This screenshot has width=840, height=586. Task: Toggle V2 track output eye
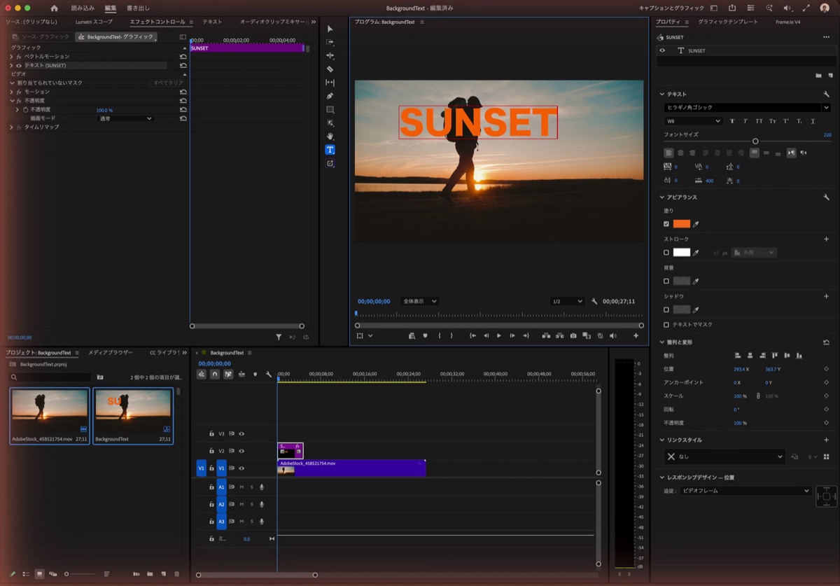241,451
